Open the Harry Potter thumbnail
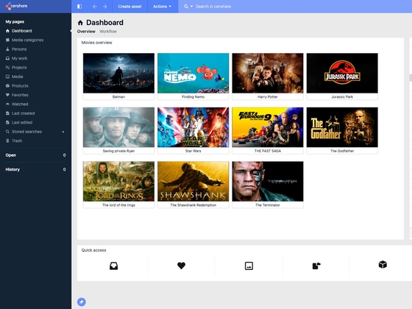This screenshot has width=412, height=309. click(x=268, y=73)
